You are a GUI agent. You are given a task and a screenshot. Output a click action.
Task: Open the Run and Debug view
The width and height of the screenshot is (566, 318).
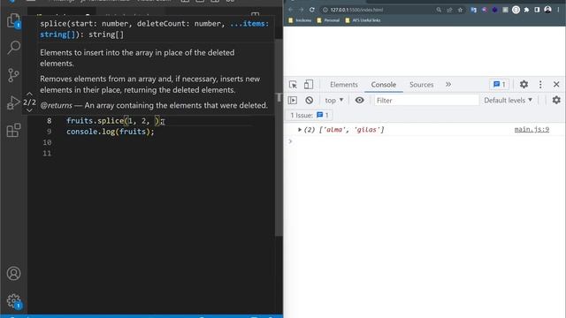pyautogui.click(x=13, y=102)
